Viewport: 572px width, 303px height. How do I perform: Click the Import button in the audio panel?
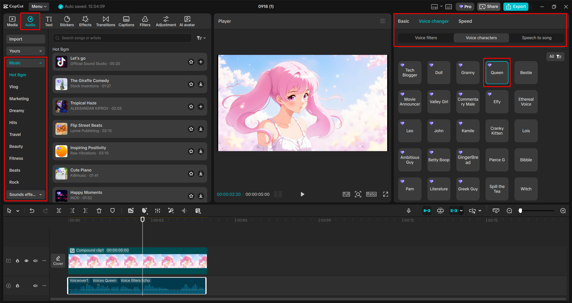point(25,39)
